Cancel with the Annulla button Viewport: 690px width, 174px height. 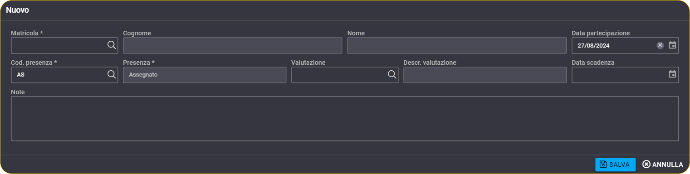click(663, 164)
